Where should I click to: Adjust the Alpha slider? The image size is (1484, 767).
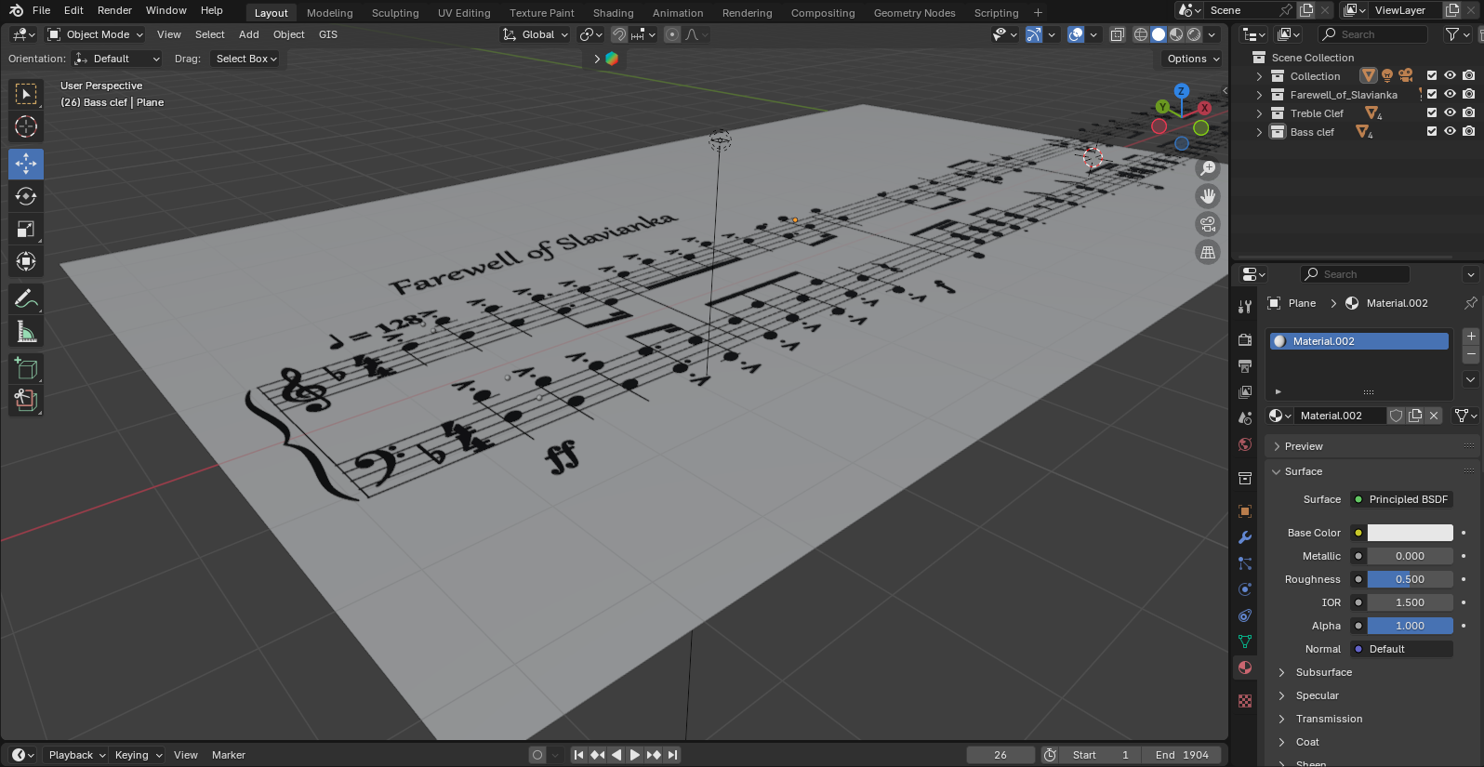point(1410,626)
